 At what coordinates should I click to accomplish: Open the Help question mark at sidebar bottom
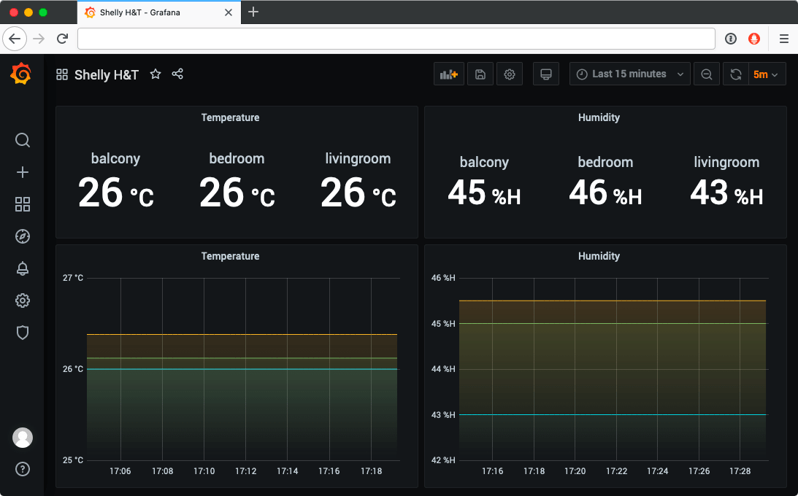[x=23, y=469]
